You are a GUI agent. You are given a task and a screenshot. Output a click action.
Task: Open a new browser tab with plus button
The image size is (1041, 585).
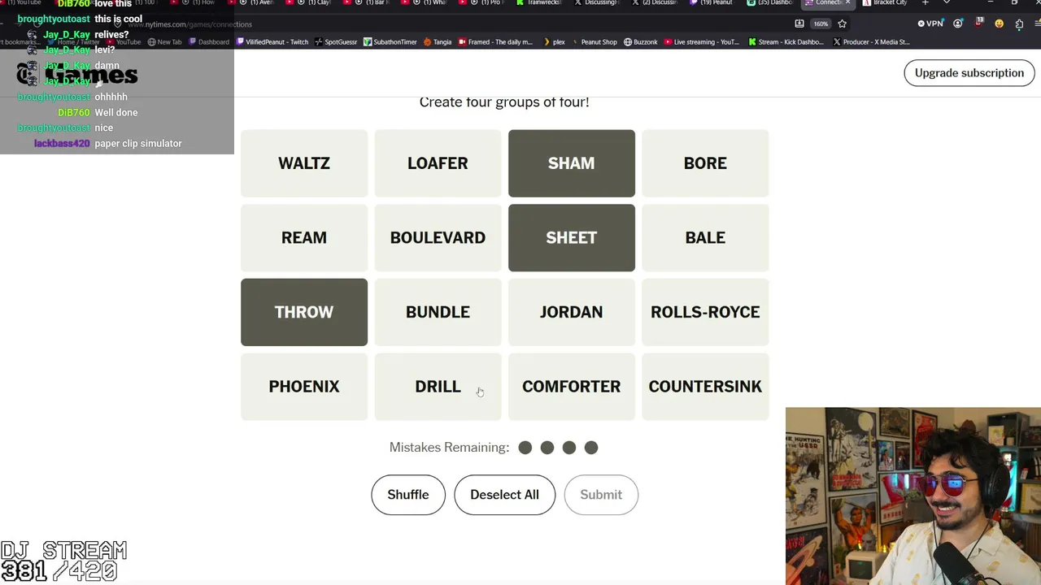coord(925,3)
